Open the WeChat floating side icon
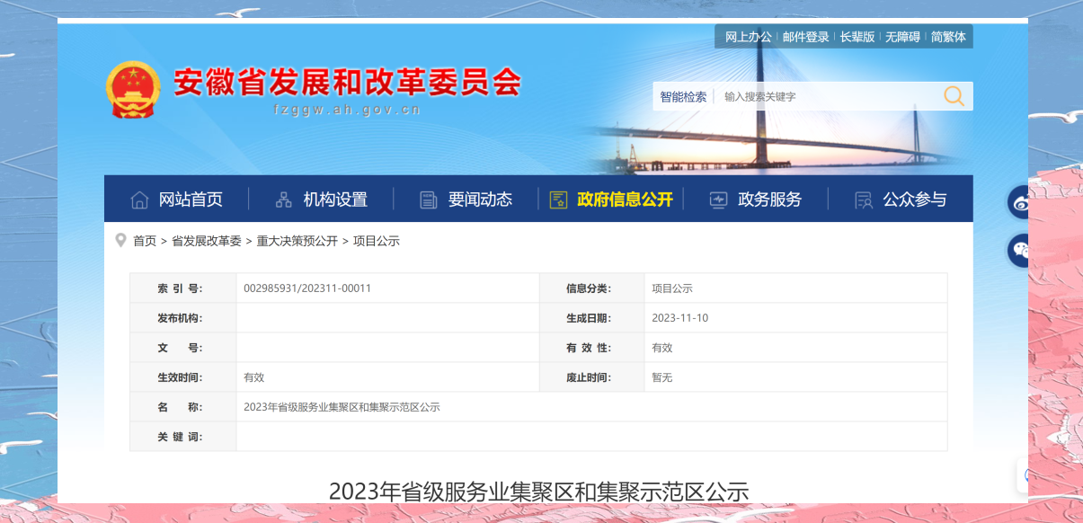1083x523 pixels. [1019, 251]
